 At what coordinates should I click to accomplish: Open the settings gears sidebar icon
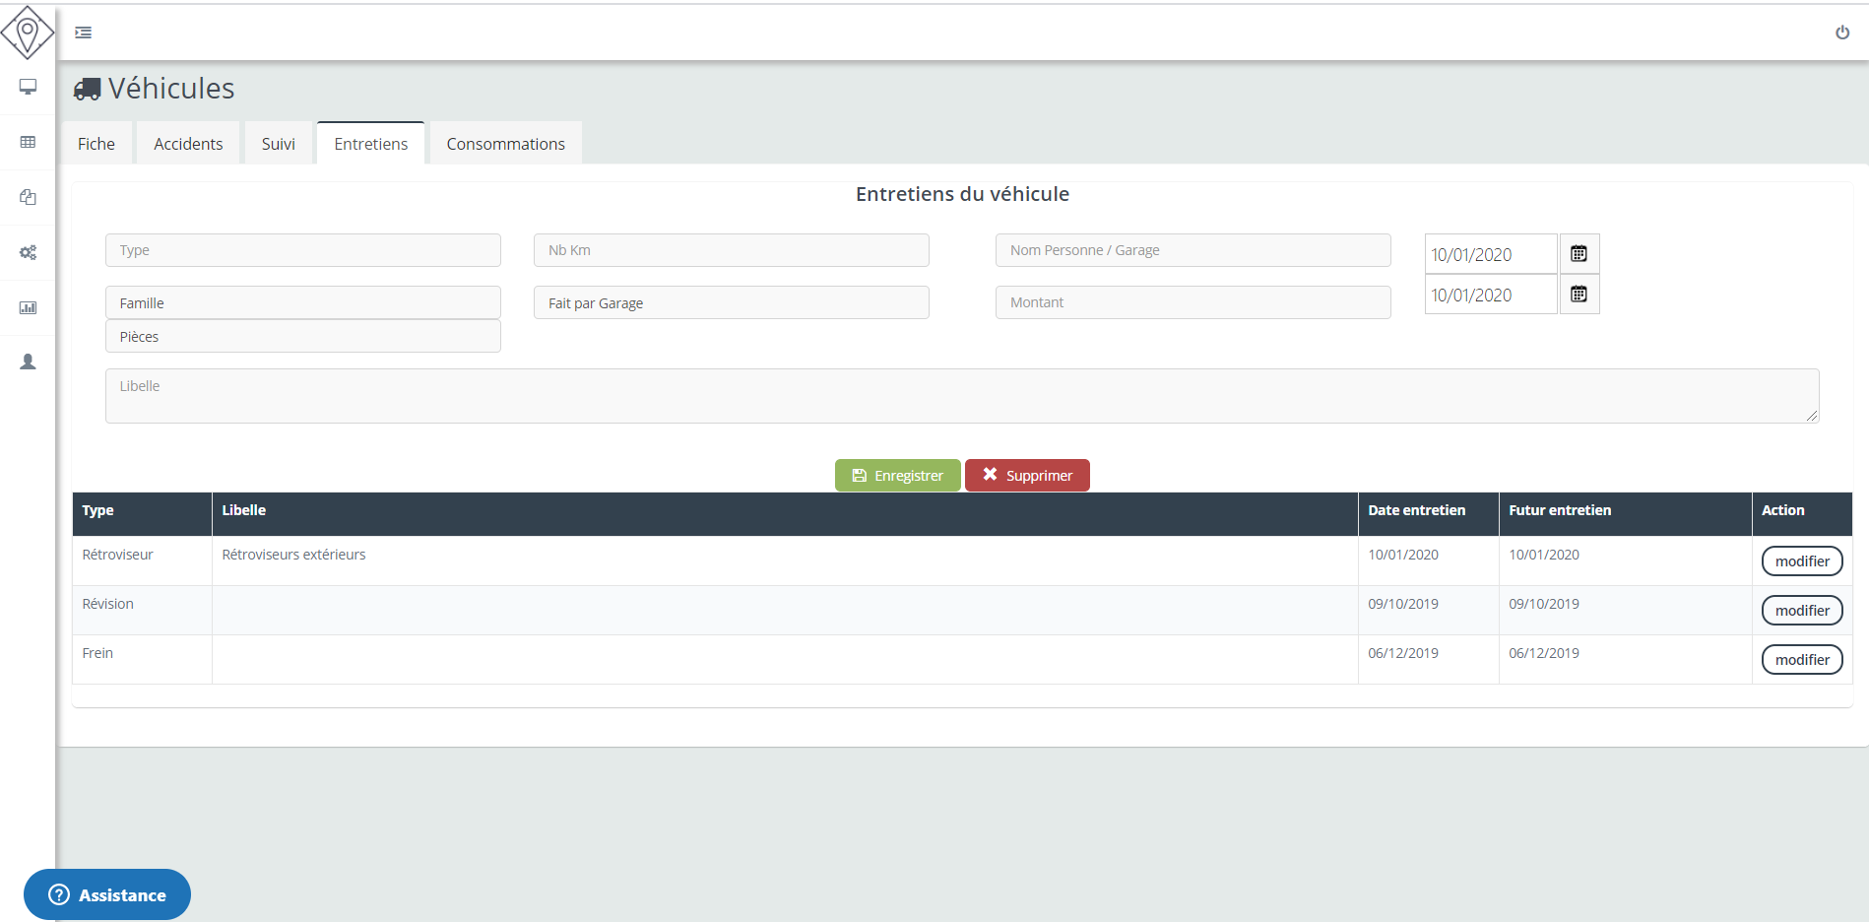(28, 252)
